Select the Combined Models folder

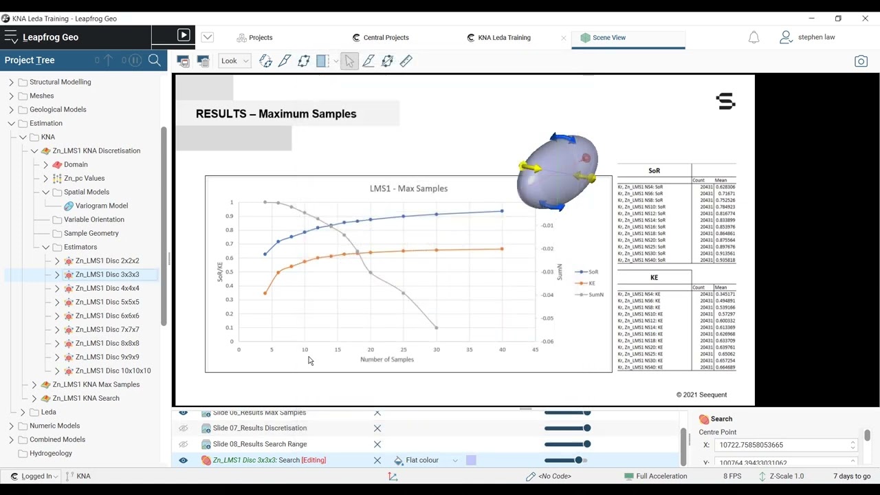[57, 439]
